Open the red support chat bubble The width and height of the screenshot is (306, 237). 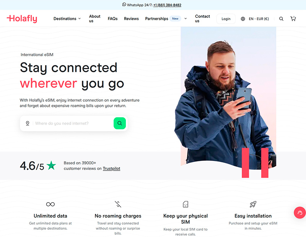300,213
